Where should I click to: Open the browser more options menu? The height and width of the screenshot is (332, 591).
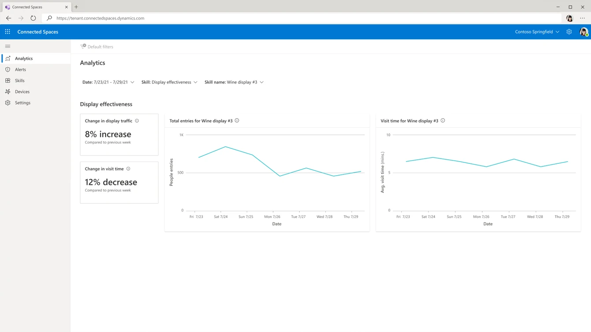coord(582,18)
